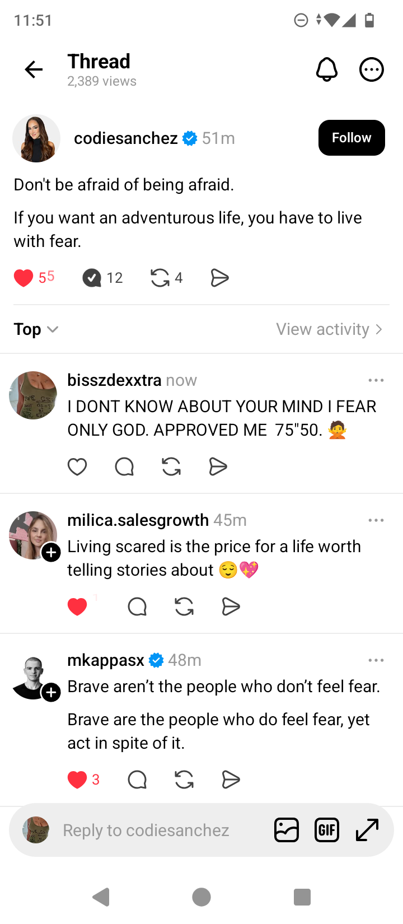The width and height of the screenshot is (403, 924).
Task: Open the thread's more options circle
Action: pyautogui.click(x=371, y=69)
